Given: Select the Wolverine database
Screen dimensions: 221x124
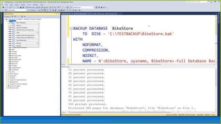Looking at the screenshot, I should click(14, 64).
